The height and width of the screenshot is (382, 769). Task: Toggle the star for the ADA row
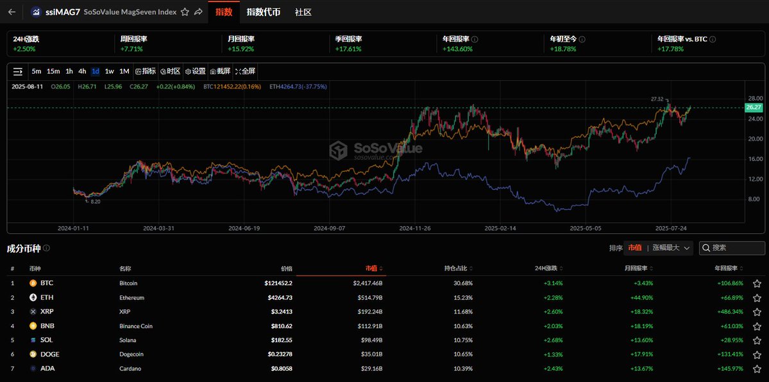coord(757,369)
